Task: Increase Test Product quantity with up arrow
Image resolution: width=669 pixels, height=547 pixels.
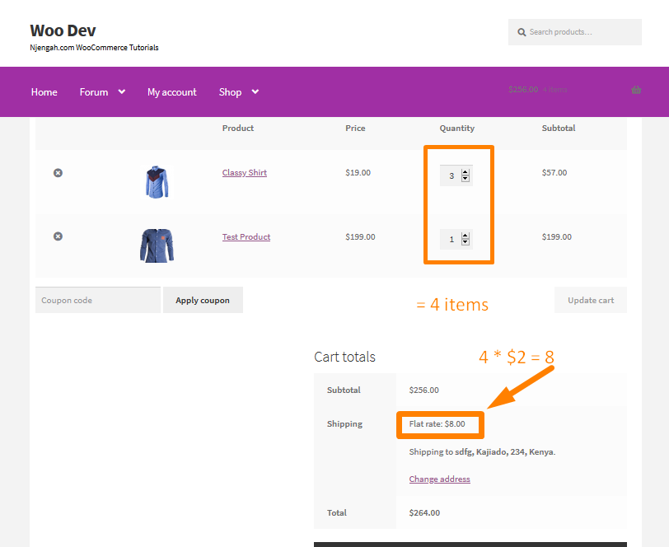Action: pos(465,236)
